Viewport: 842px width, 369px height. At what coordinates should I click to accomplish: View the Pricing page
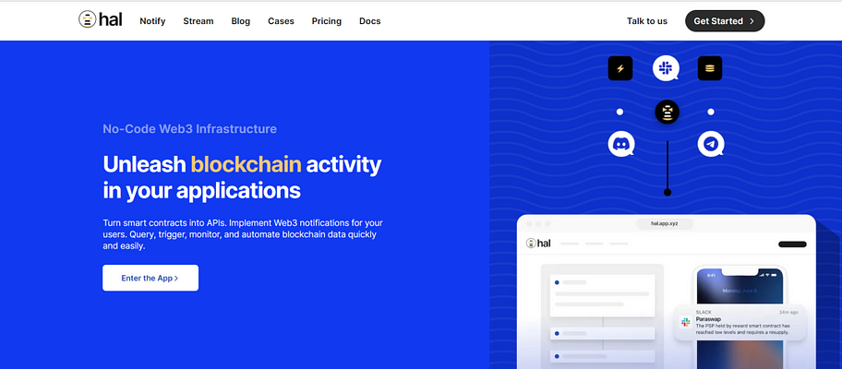click(327, 21)
